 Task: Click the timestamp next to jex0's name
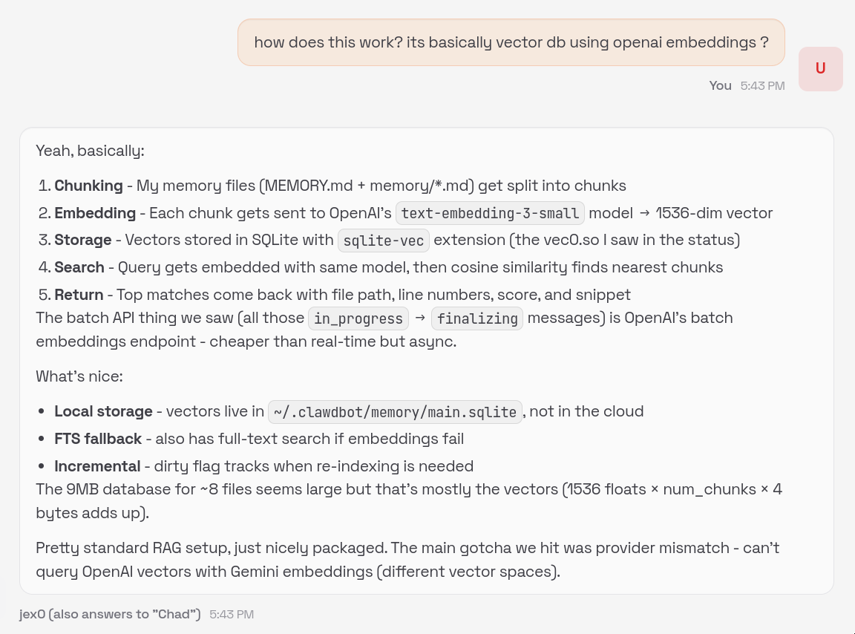(232, 614)
